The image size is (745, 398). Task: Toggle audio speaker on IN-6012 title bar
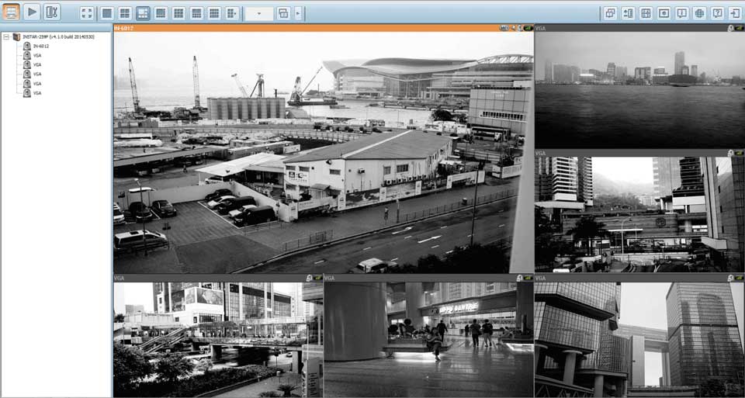[512, 28]
